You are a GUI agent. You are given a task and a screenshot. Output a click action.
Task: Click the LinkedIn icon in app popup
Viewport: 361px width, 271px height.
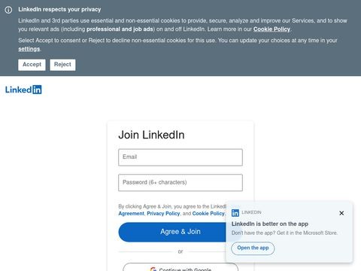[235, 213]
